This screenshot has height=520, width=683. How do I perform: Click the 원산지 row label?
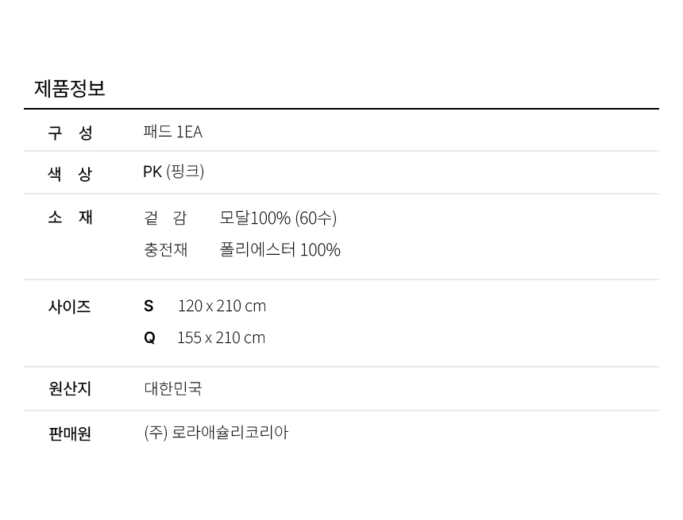pyautogui.click(x=70, y=388)
